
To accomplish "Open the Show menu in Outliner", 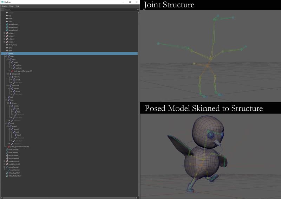I will (x=11, y=6).
